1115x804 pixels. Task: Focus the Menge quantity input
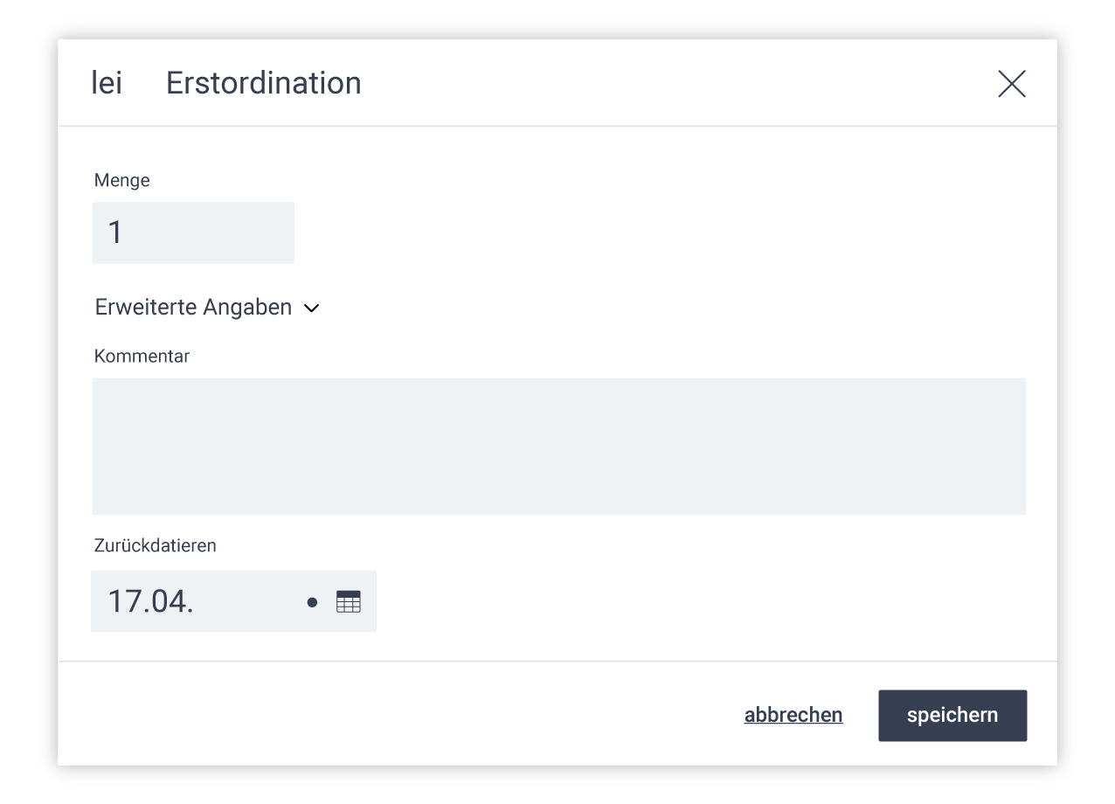coord(193,232)
